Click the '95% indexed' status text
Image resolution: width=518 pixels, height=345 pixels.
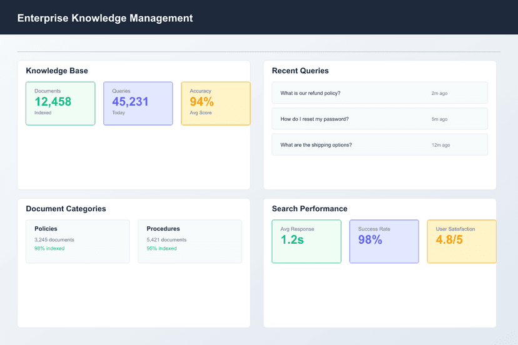[161, 248]
